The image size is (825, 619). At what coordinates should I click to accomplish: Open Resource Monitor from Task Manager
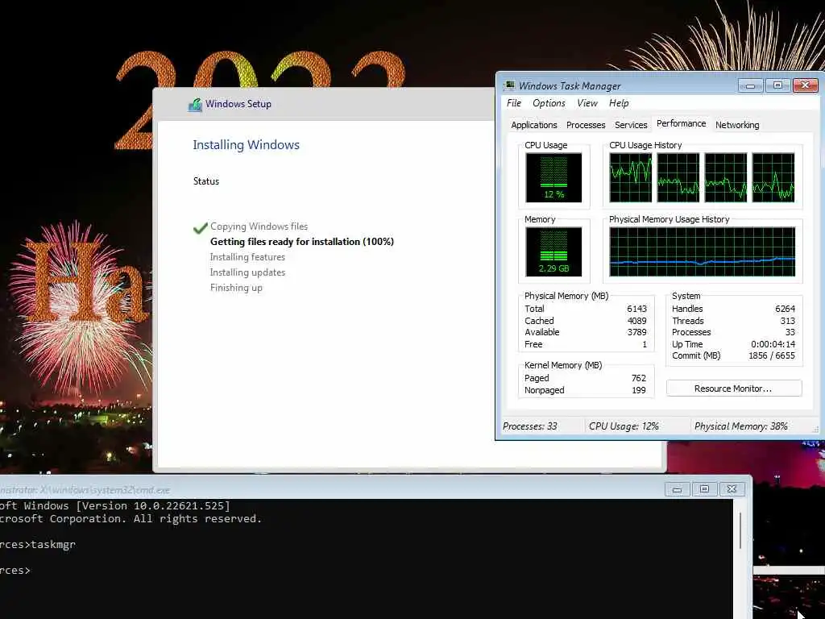coord(734,388)
